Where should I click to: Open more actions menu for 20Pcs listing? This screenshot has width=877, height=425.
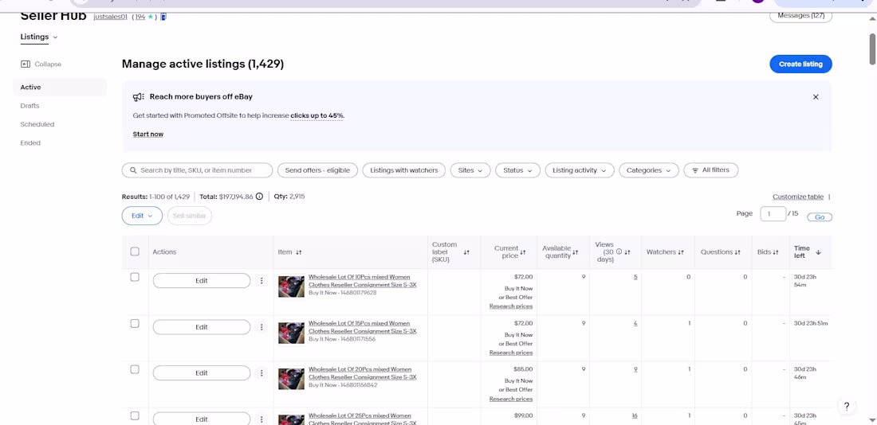click(262, 373)
